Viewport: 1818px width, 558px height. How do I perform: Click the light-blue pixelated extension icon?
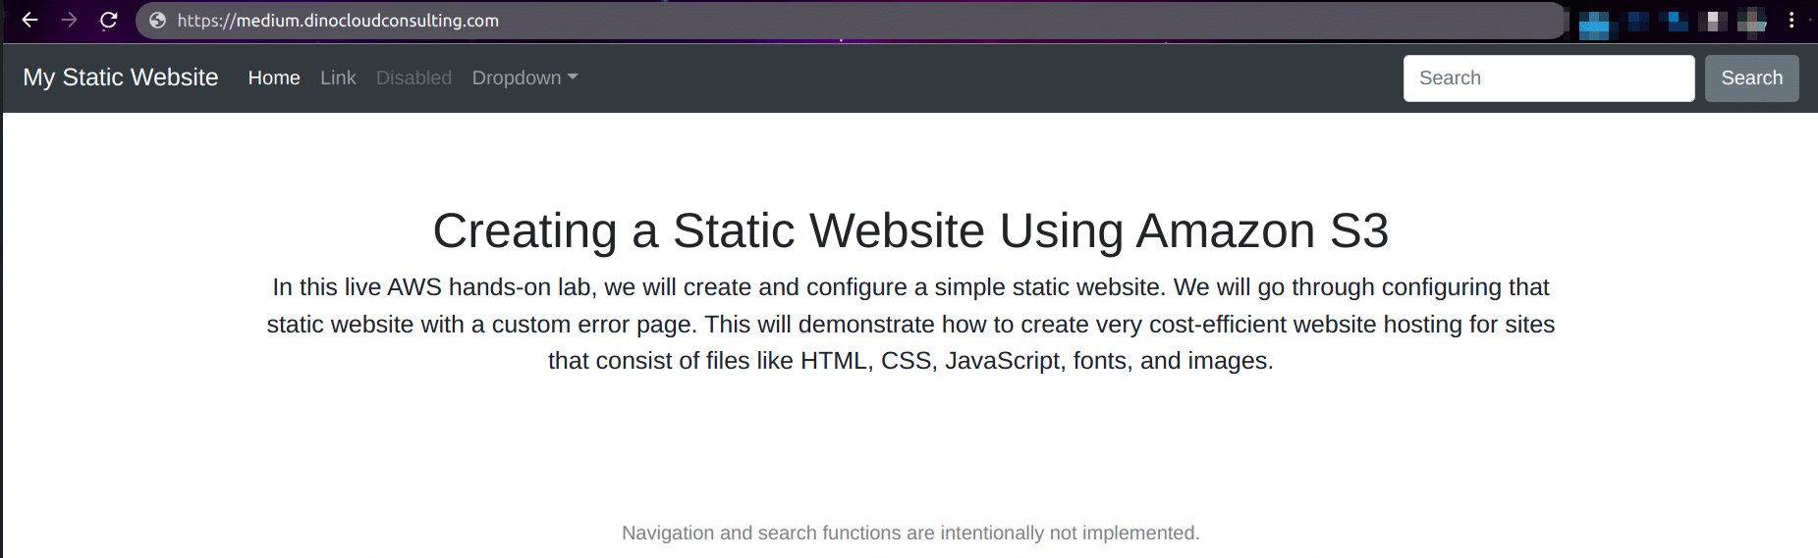point(1597,24)
